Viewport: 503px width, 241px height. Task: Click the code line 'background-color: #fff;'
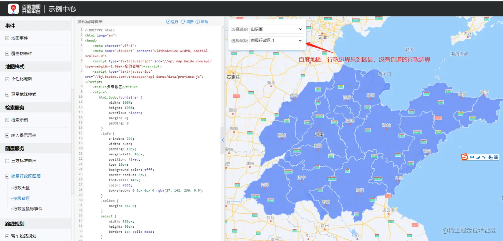131,170
